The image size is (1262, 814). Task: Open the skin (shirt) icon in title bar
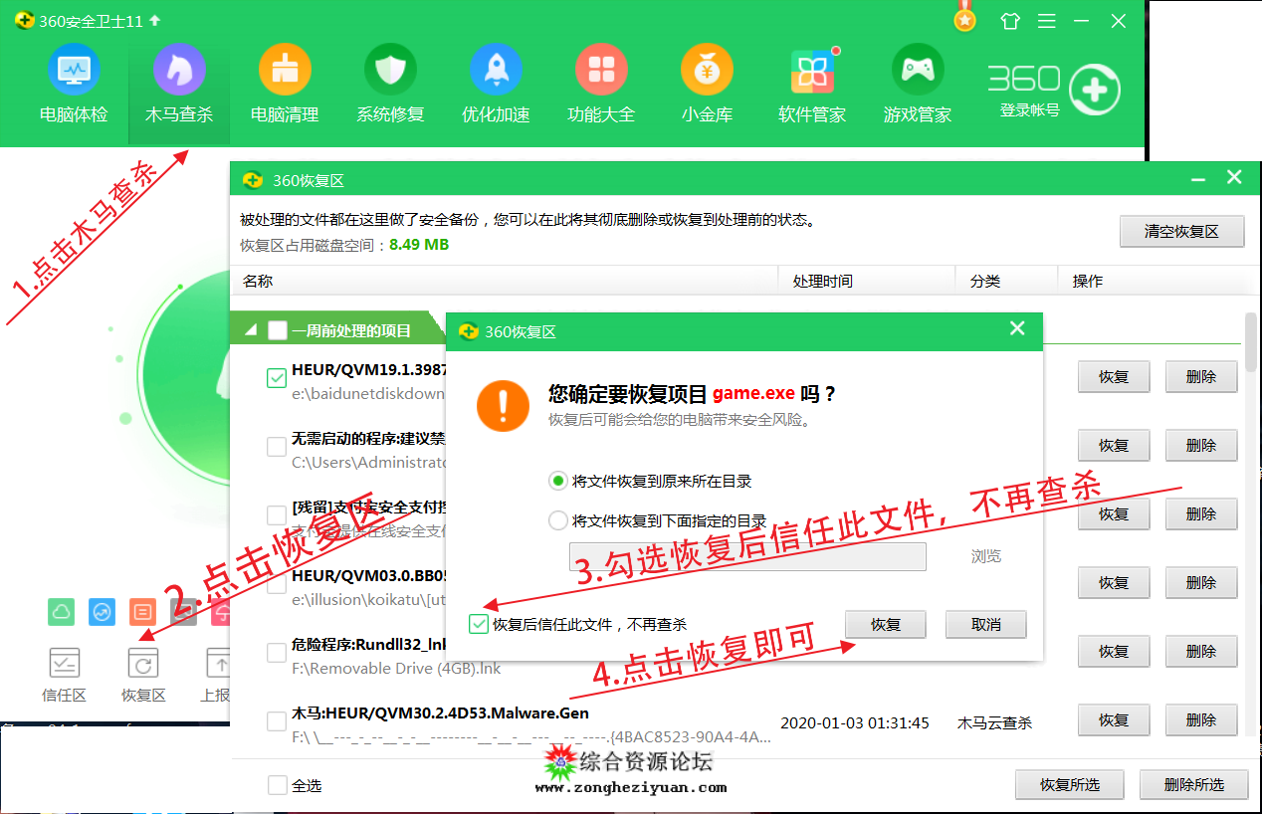(1010, 21)
